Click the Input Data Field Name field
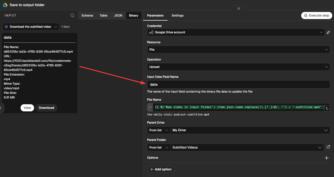 pyautogui.click(x=238, y=84)
